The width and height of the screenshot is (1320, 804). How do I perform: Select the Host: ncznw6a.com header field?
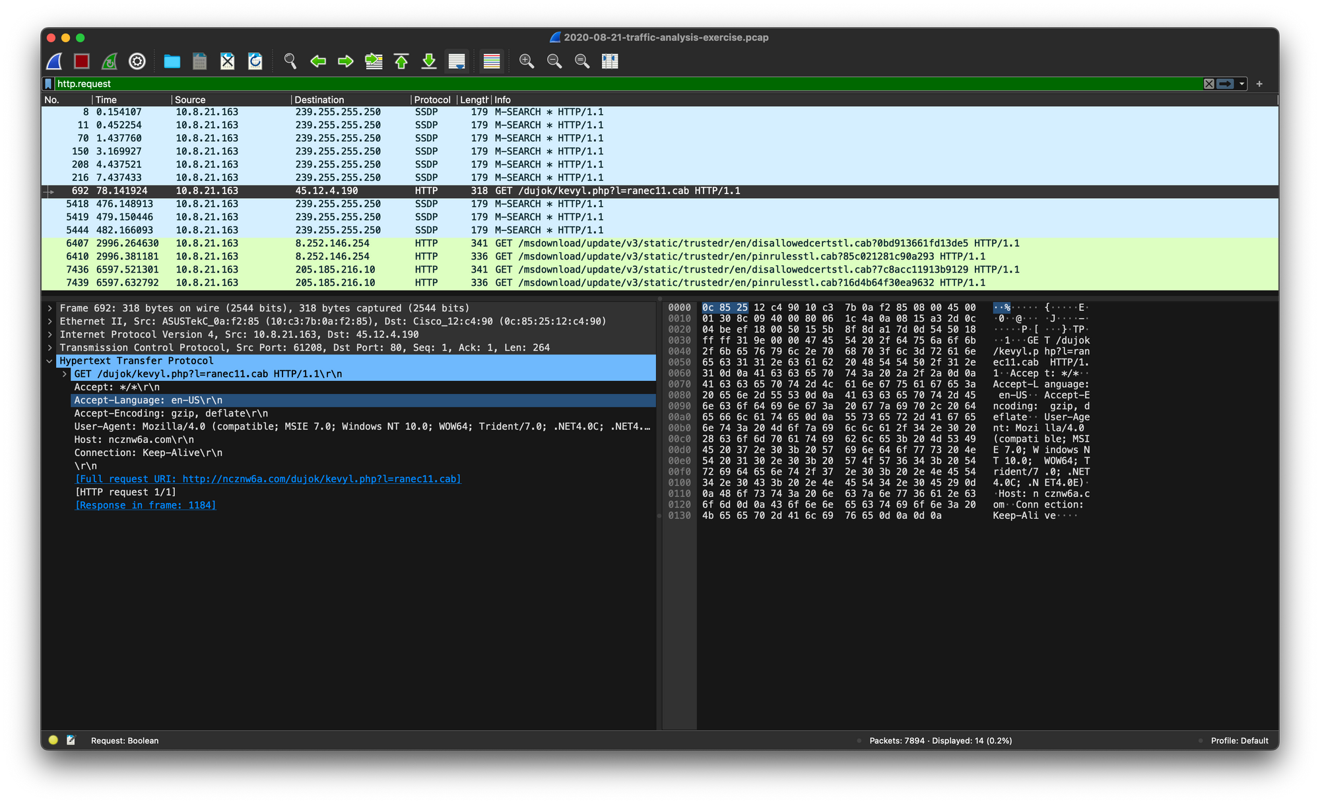[x=364, y=440]
